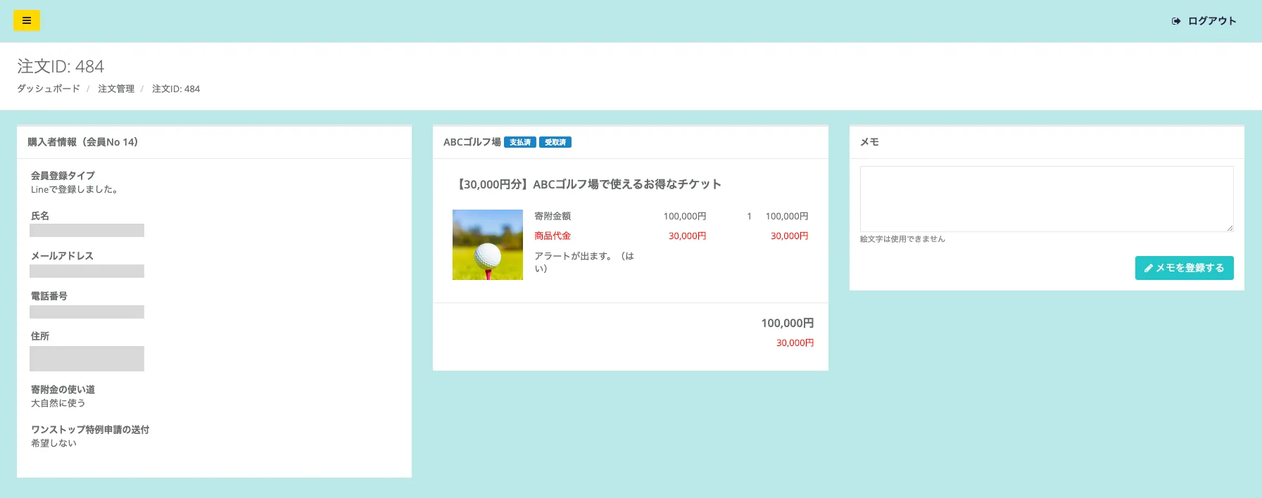Screen dimensions: 1262x498
Task: Click 寄附金の使い道 label
Action: click(63, 390)
